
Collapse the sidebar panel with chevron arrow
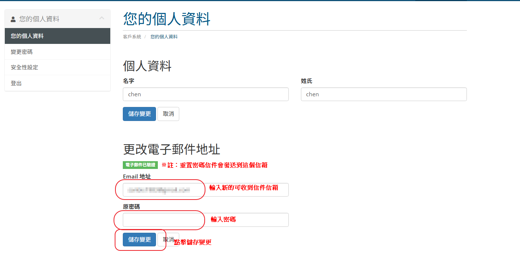click(x=102, y=18)
